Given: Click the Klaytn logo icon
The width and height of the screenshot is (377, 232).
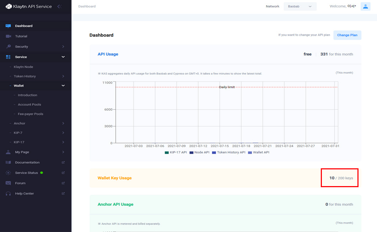Looking at the screenshot, I should coord(9,6).
